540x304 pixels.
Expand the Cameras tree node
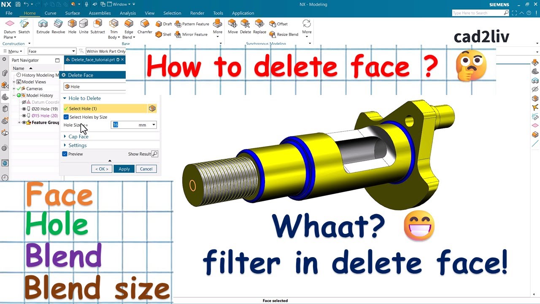14,89
